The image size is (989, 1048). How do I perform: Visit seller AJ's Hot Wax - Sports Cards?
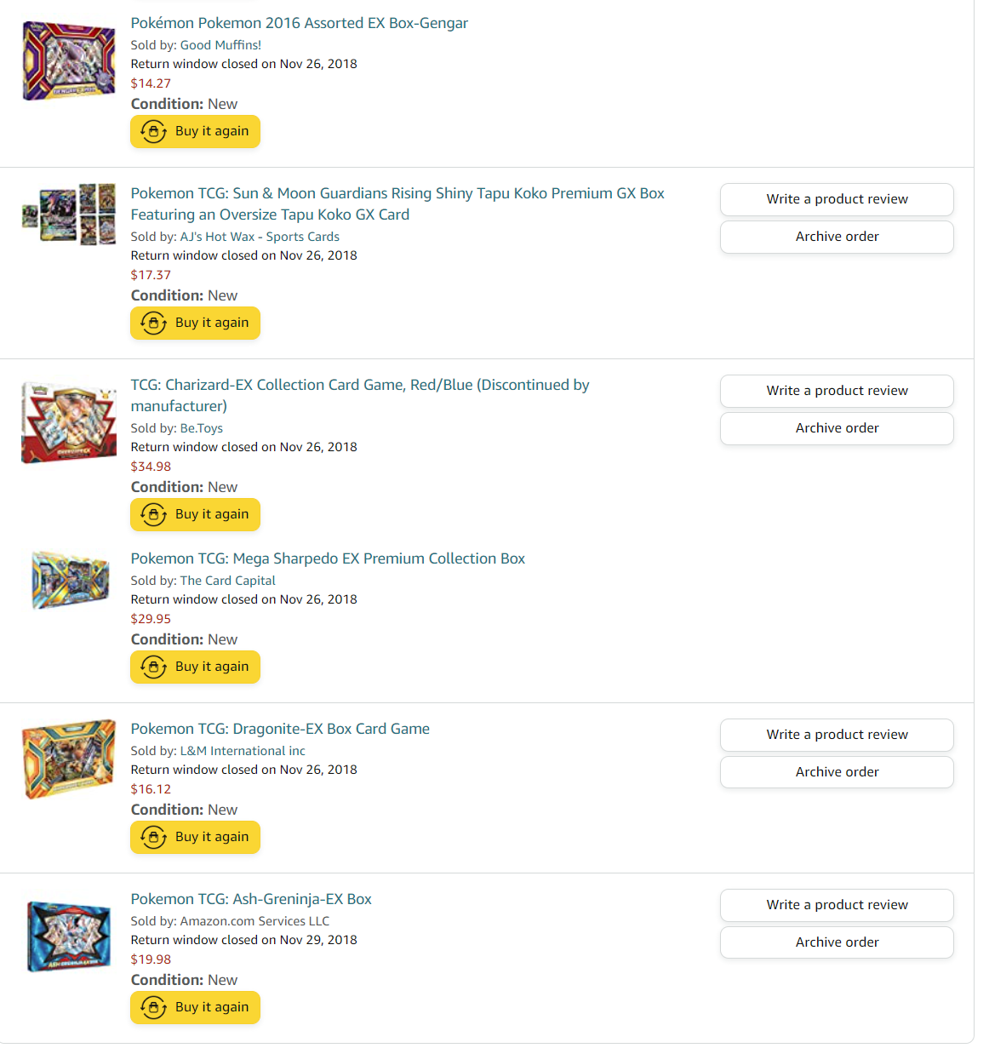click(260, 237)
